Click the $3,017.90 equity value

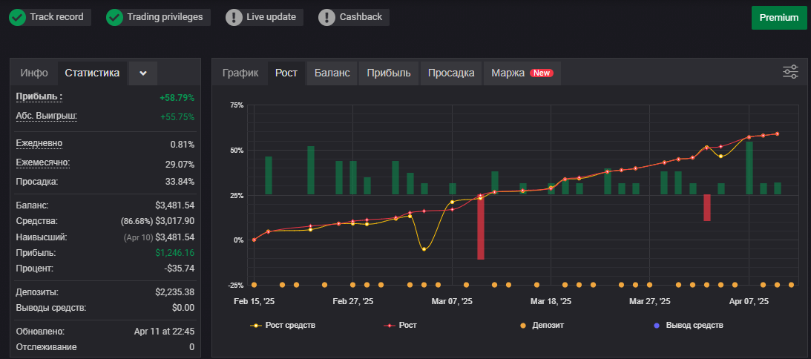point(175,221)
